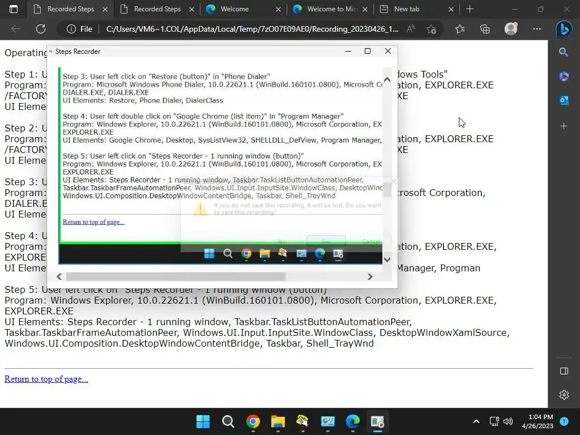Open the Edge sidebar search
Image resolution: width=580 pixels, height=435 pixels.
coord(564,52)
